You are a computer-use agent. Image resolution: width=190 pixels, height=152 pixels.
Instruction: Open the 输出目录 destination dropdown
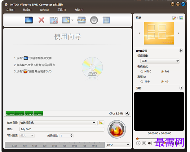pyautogui.click(x=58, y=123)
